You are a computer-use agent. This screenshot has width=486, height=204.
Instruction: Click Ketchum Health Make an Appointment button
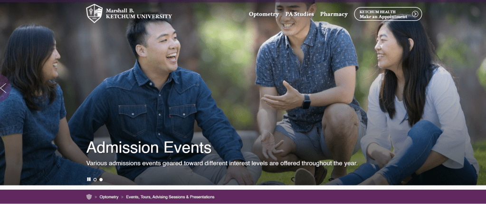pyautogui.click(x=388, y=14)
